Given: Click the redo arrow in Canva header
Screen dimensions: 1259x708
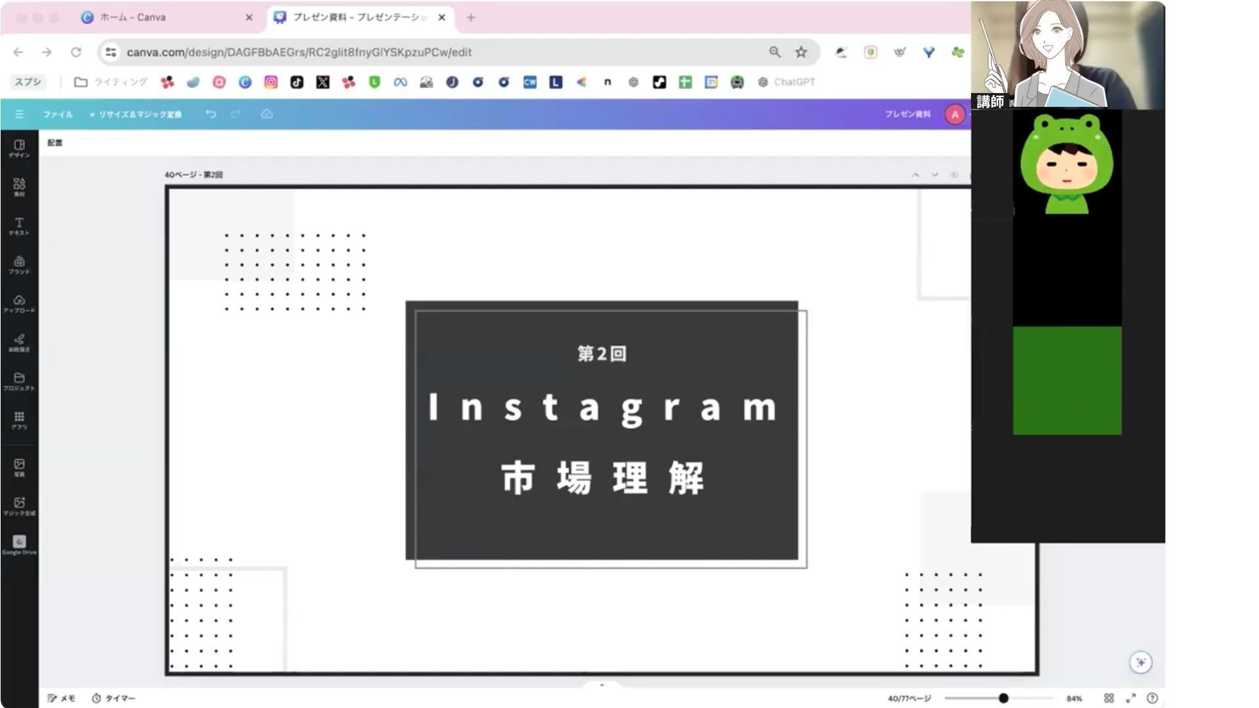Looking at the screenshot, I should (x=236, y=114).
